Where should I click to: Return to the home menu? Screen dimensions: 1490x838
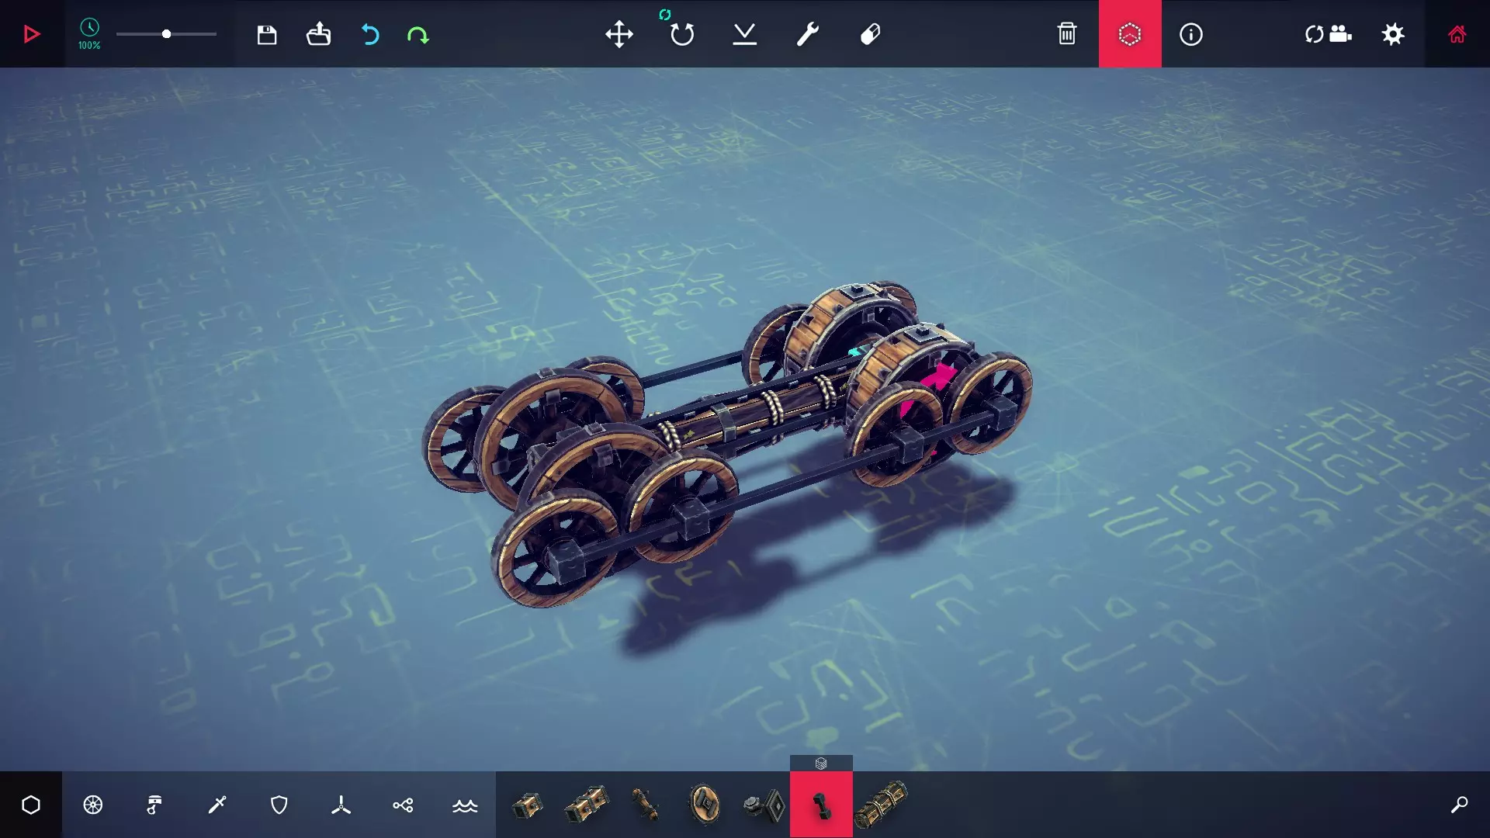1457,34
